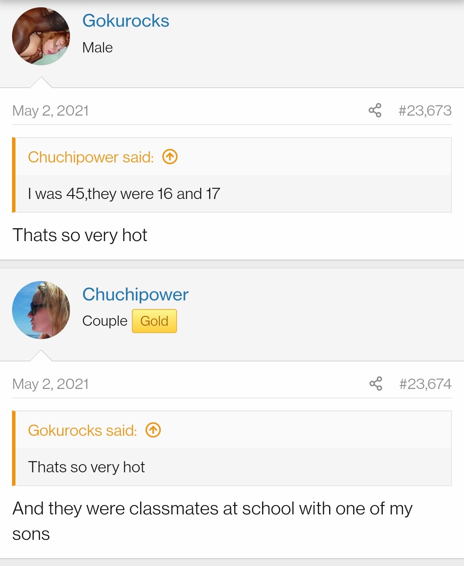This screenshot has width=464, height=566.
Task: Click the reply text of post #23,674
Action: point(212,521)
